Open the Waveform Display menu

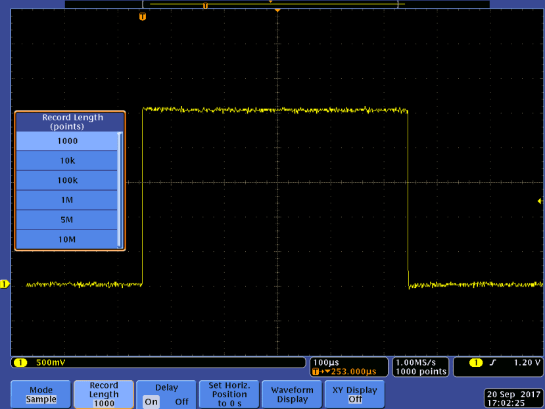point(291,394)
